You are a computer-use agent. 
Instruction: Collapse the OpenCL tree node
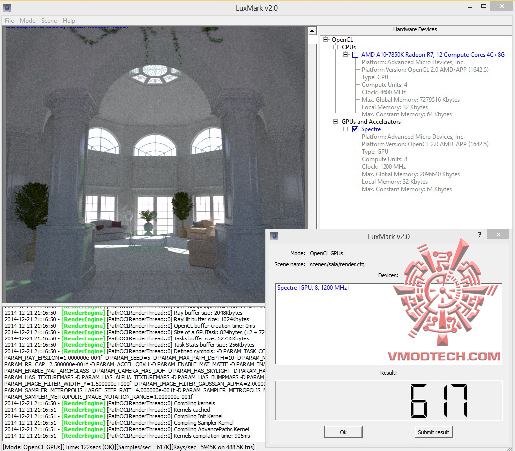(x=326, y=39)
